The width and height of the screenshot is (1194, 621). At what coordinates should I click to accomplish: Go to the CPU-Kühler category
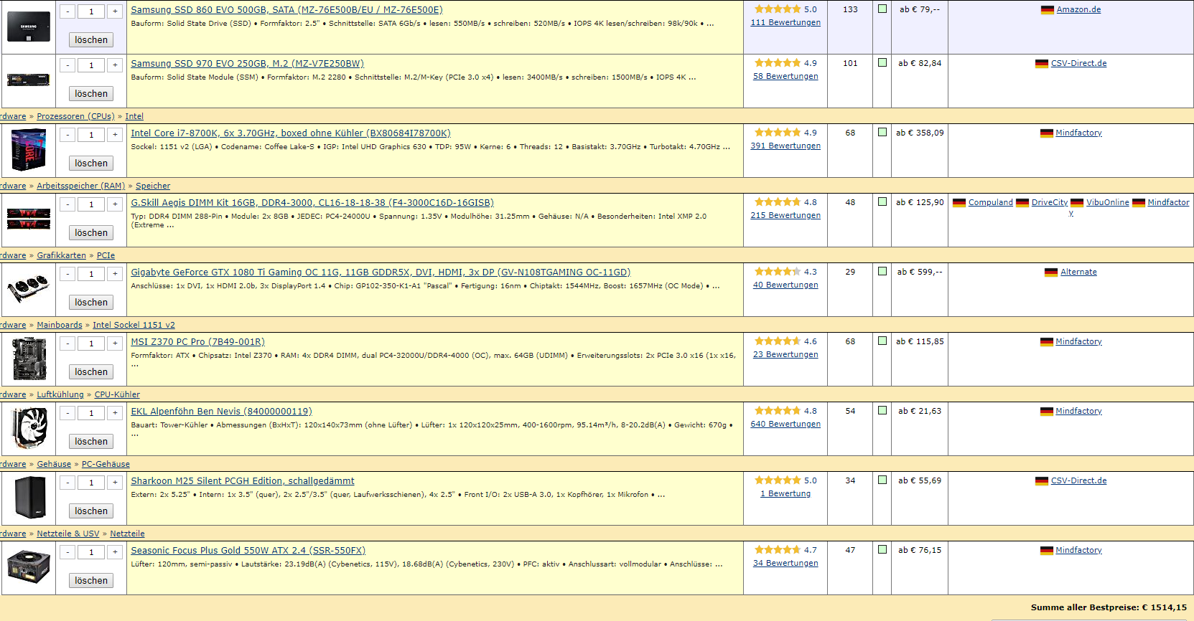117,394
